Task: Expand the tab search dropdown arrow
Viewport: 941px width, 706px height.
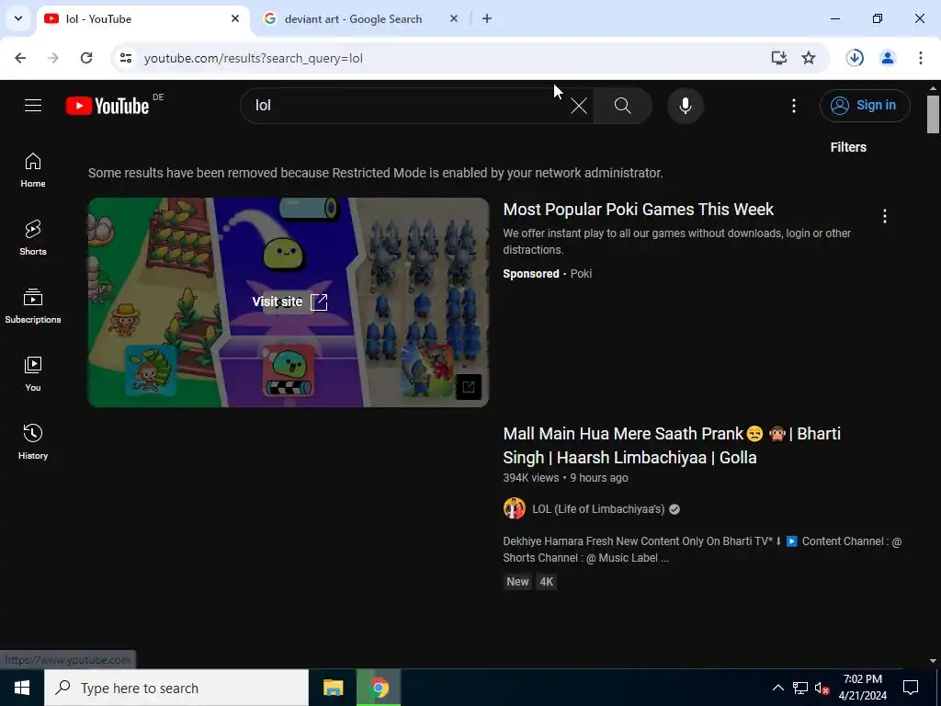Action: [18, 18]
